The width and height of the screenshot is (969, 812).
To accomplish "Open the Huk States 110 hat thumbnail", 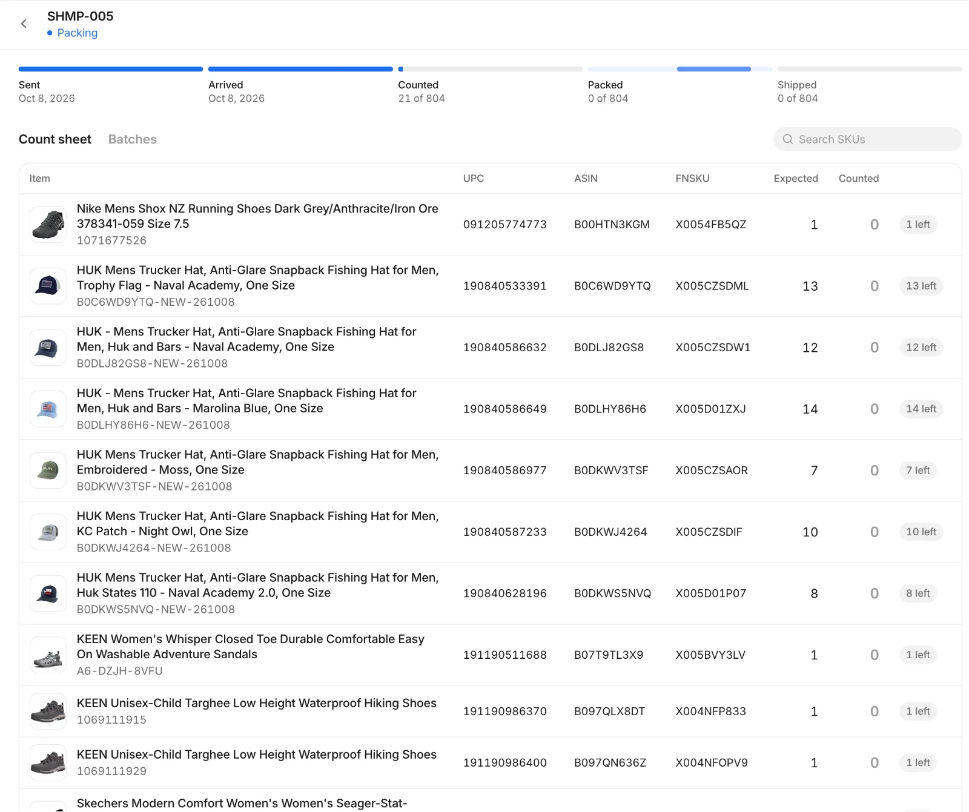I will (48, 593).
